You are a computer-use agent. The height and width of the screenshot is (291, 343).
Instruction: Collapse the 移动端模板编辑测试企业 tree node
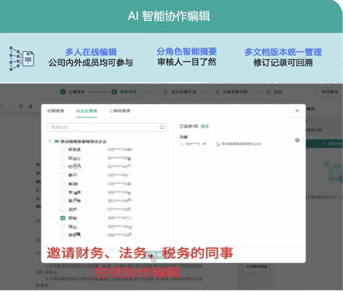pyautogui.click(x=50, y=141)
